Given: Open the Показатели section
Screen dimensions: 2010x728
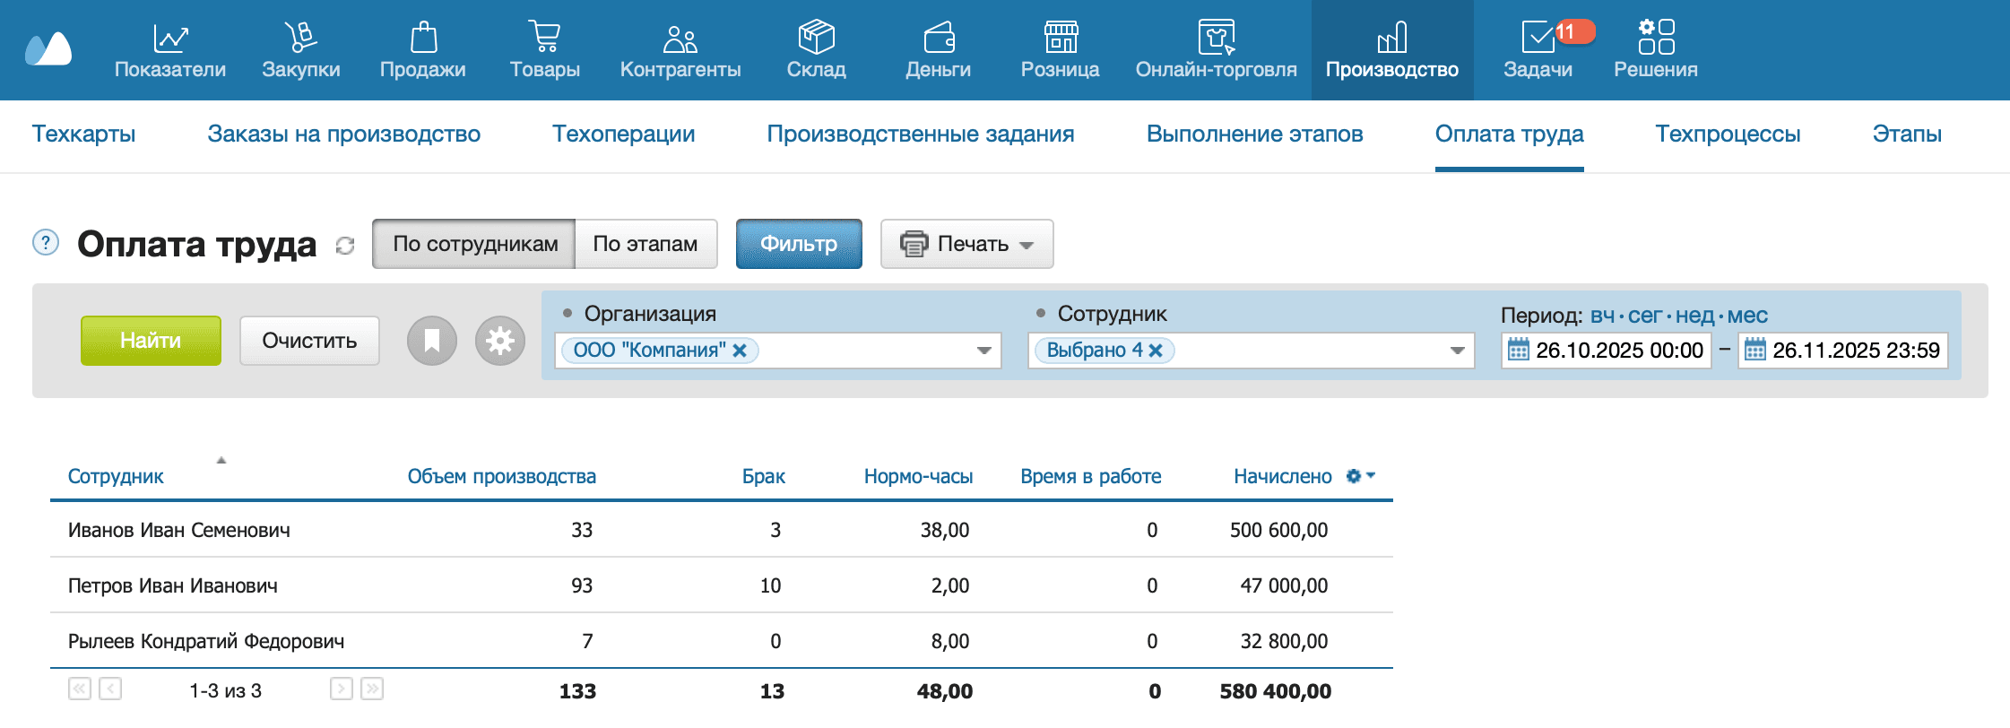Looking at the screenshot, I should (x=170, y=50).
